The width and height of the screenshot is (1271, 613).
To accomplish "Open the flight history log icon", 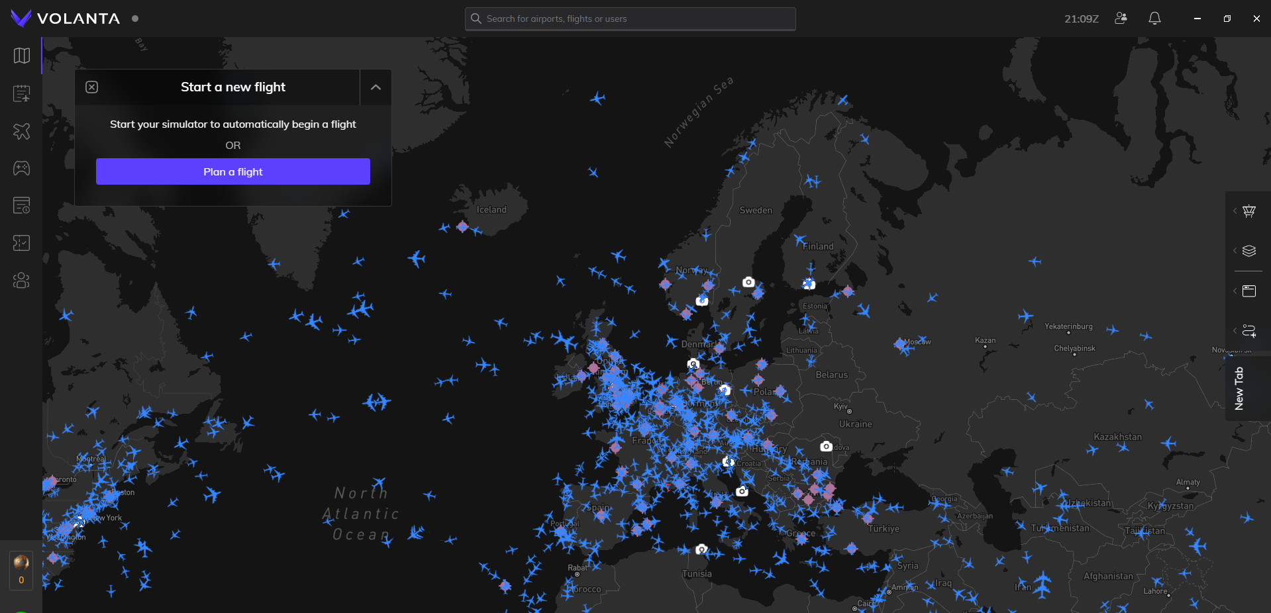I will [22, 206].
